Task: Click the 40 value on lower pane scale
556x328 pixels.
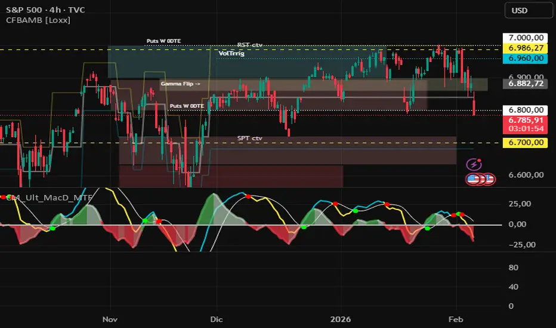Action: point(513,287)
